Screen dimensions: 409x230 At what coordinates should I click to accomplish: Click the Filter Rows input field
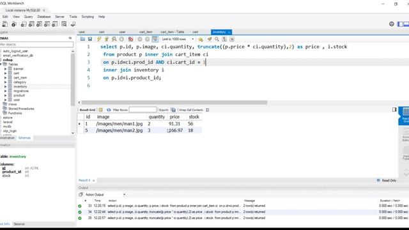pyautogui.click(x=143, y=110)
